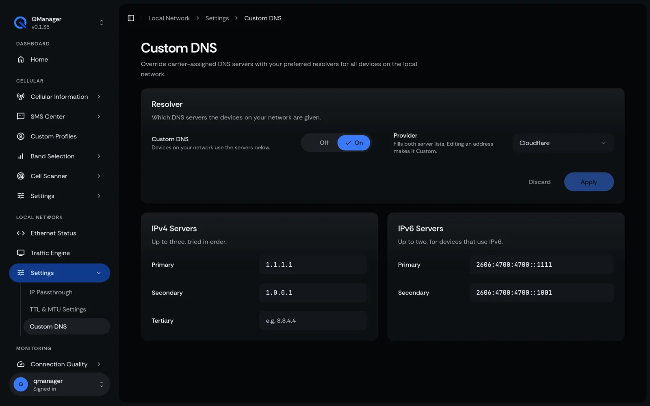
Task: Open the Traffic Engine page
Action: click(59, 253)
